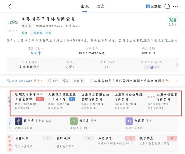Tap the 小型S scale value

pos(70,67)
